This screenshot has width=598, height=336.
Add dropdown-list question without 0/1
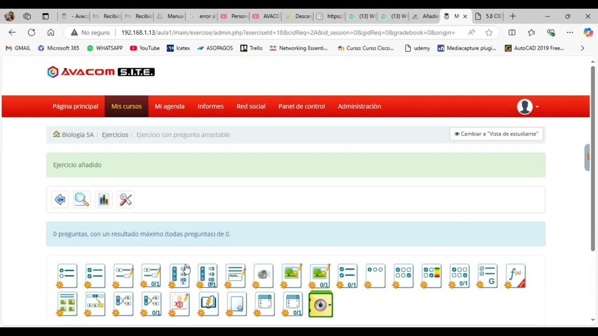264,304
